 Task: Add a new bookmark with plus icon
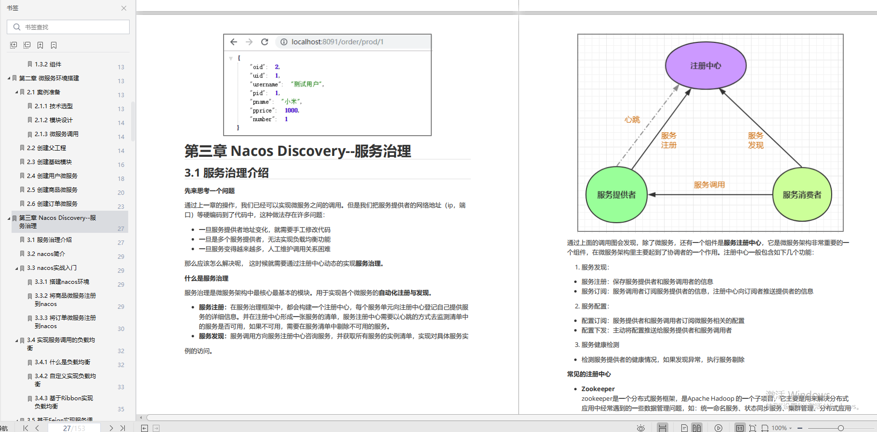pos(40,45)
